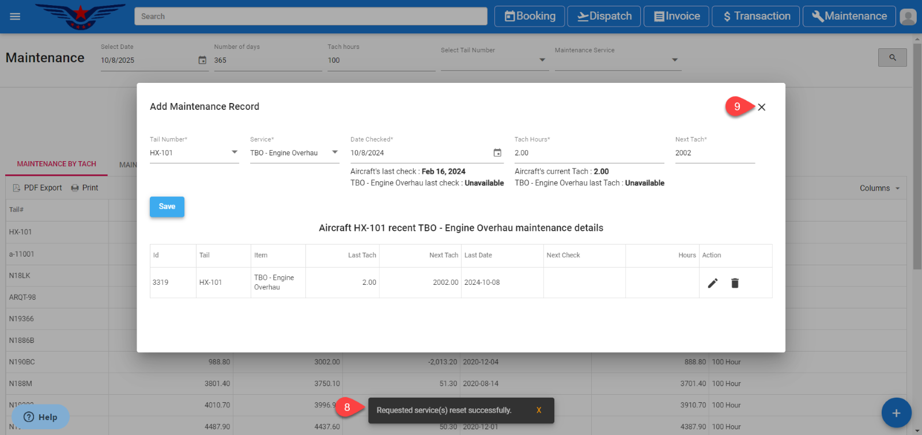Open the user profile avatar
Screen dimensions: 922x435
point(908,17)
